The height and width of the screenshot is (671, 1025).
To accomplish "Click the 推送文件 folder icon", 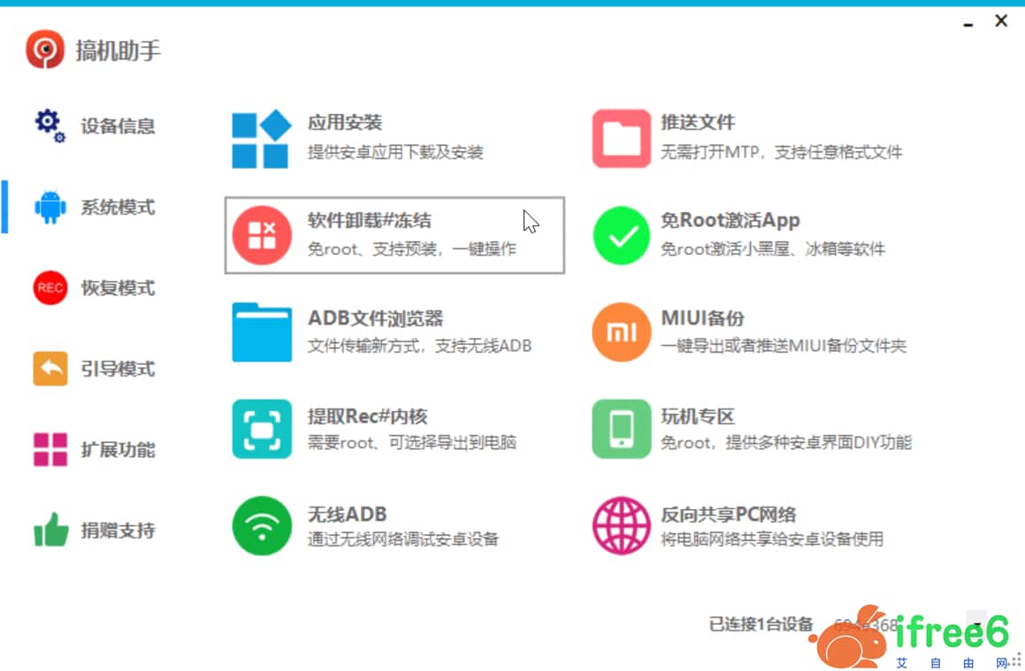I will coord(621,139).
